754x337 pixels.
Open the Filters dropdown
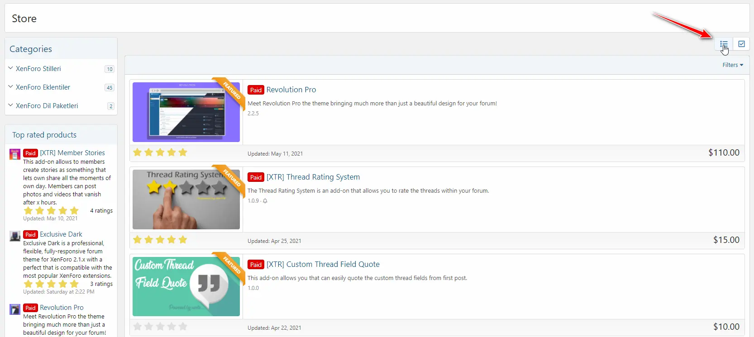pyautogui.click(x=732, y=65)
